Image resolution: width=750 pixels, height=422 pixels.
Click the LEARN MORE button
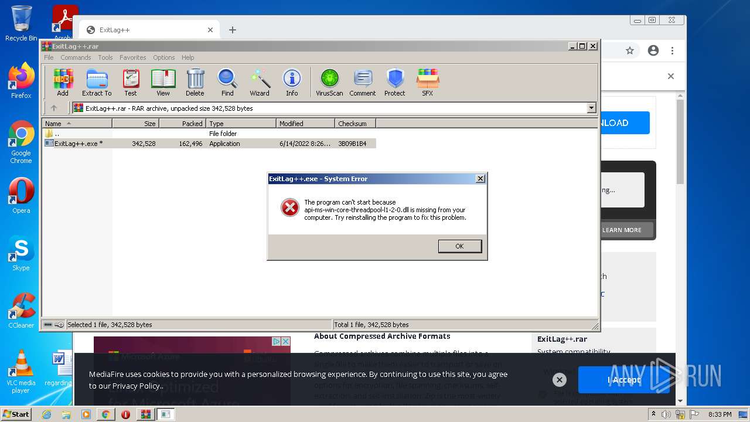click(622, 230)
